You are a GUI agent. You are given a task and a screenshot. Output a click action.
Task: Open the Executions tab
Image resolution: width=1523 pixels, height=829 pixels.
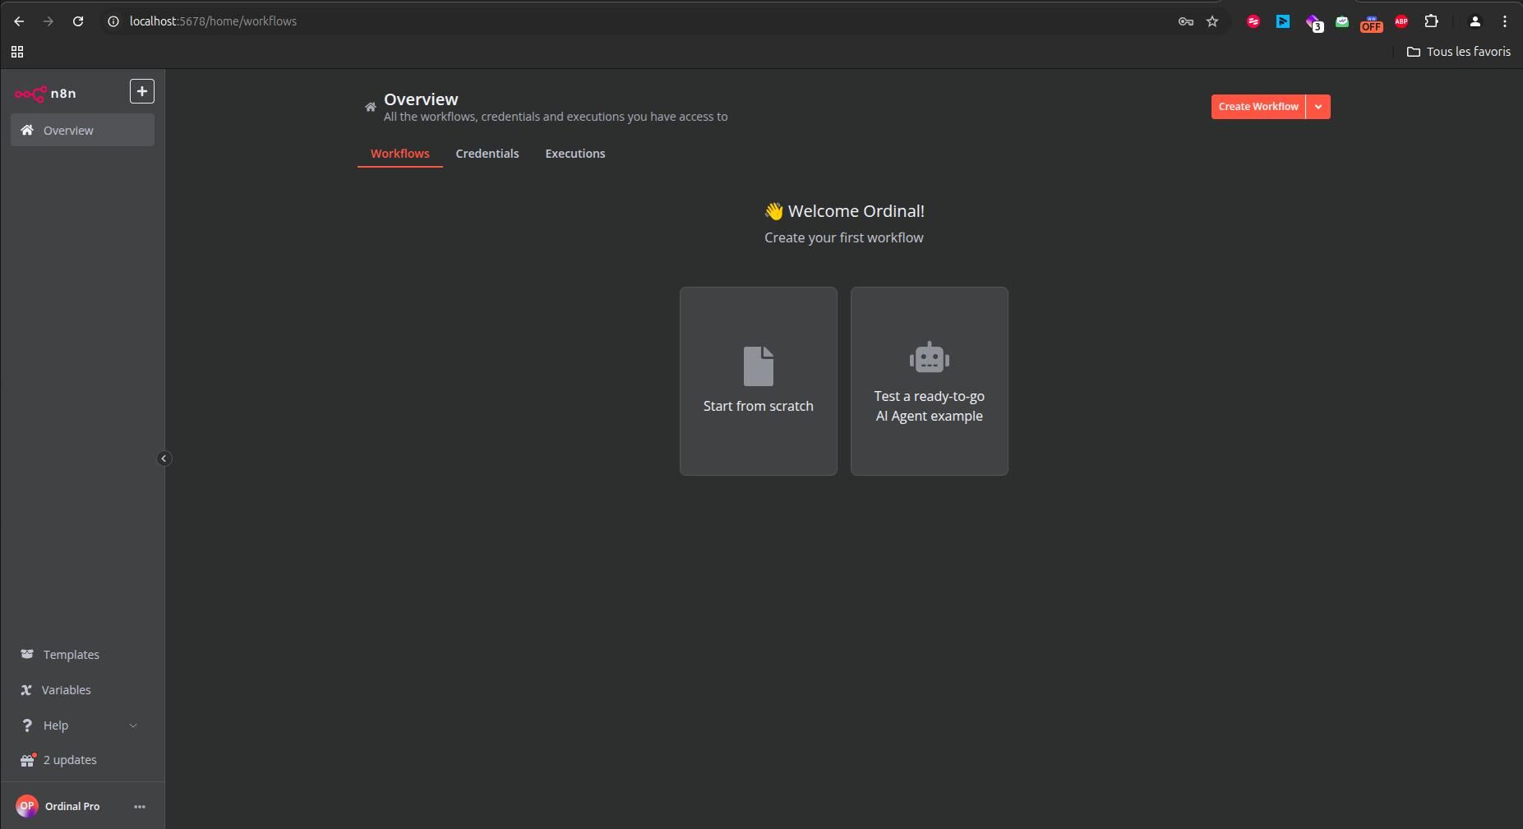coord(575,154)
